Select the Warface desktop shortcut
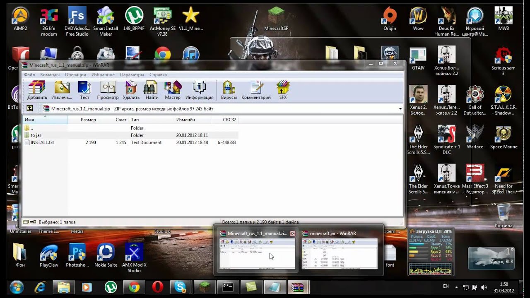 (475, 137)
